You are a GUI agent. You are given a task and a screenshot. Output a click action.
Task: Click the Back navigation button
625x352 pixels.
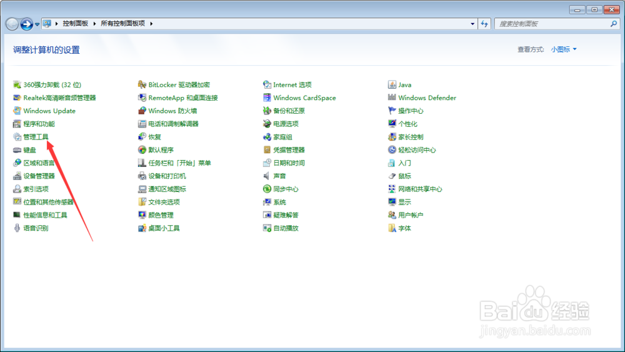click(12, 24)
